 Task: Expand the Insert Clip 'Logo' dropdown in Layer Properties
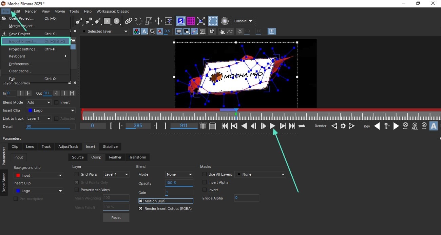(x=51, y=111)
